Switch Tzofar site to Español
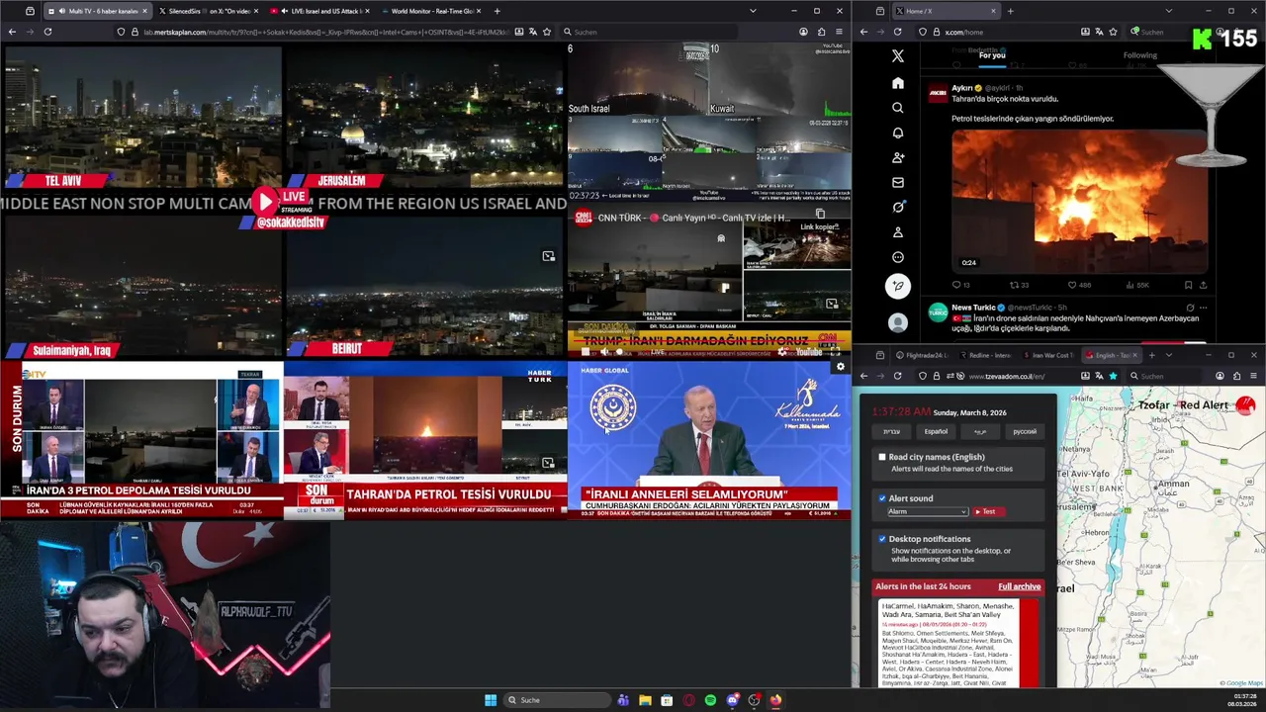The width and height of the screenshot is (1266, 712). pyautogui.click(x=936, y=431)
